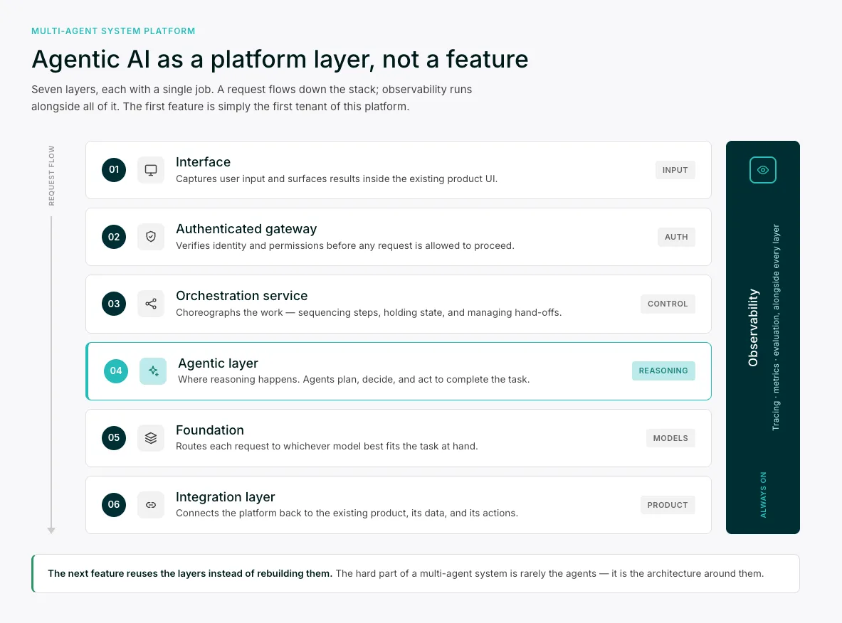
Task: Click the AUTH tag
Action: point(676,237)
